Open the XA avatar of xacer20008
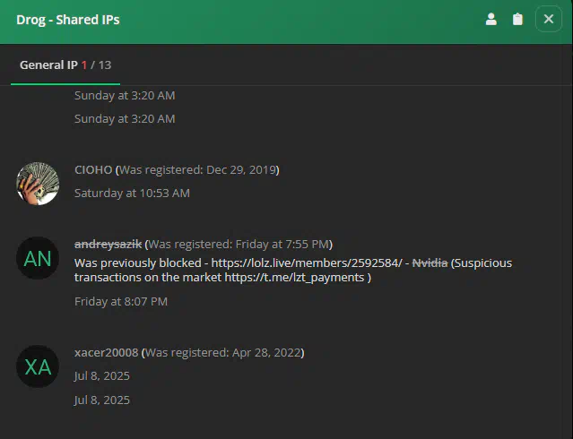573x439 pixels. 38,366
